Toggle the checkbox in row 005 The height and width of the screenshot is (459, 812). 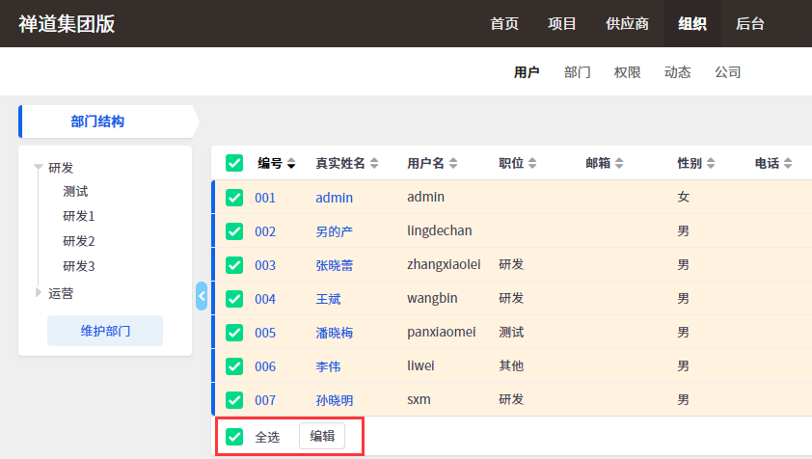click(234, 333)
